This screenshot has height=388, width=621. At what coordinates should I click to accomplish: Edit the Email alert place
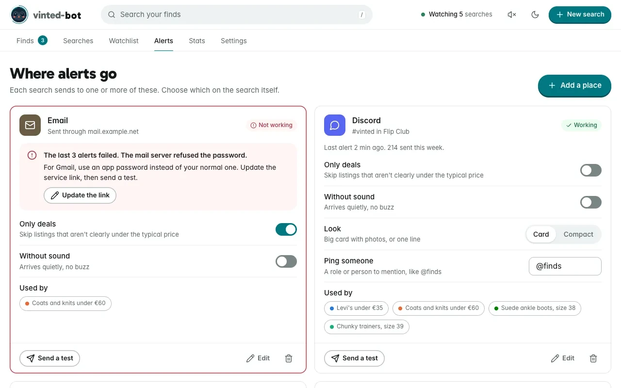click(258, 358)
